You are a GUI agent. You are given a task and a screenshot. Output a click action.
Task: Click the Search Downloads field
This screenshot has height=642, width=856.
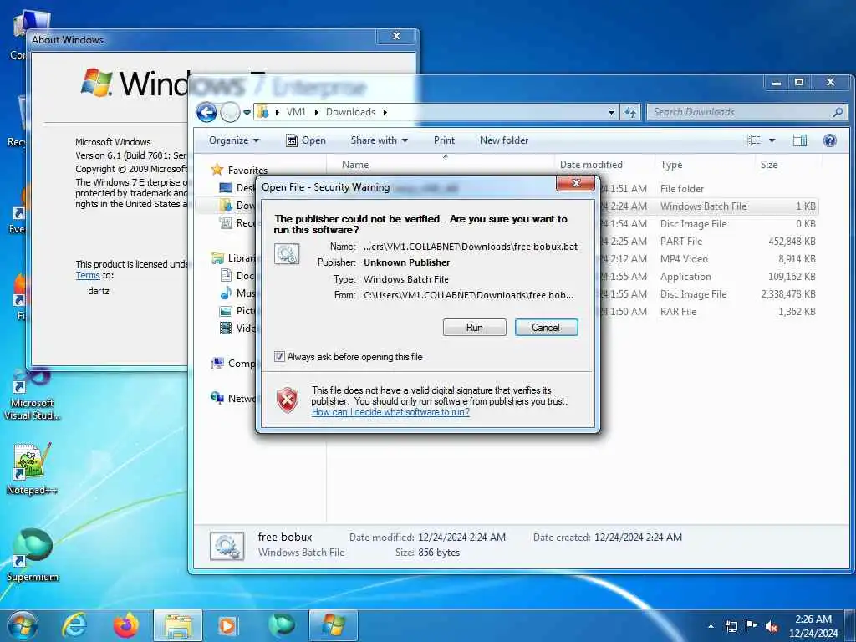tap(740, 113)
